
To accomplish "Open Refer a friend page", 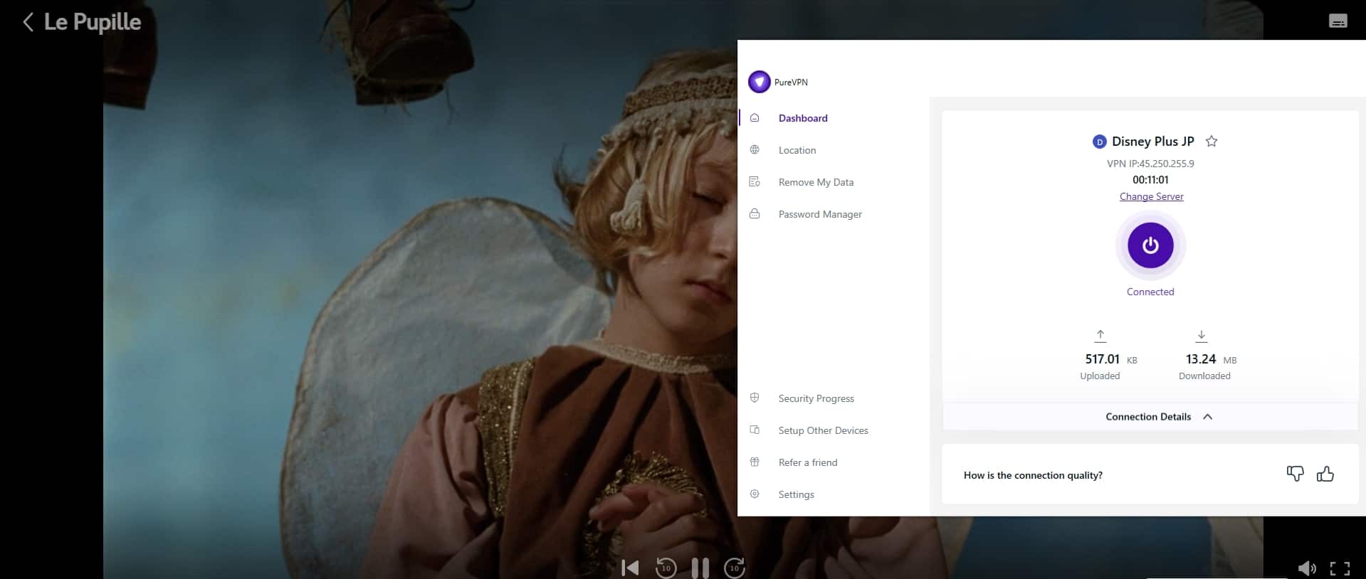I will pyautogui.click(x=808, y=462).
